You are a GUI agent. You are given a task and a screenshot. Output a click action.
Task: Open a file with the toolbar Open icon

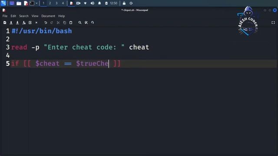(11, 23)
